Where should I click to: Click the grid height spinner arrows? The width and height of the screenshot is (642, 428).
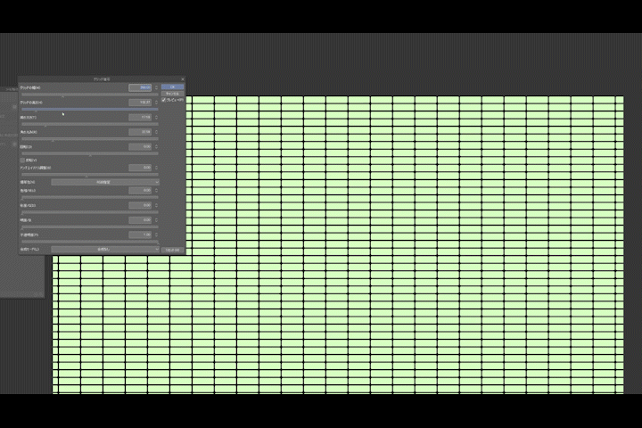156,103
